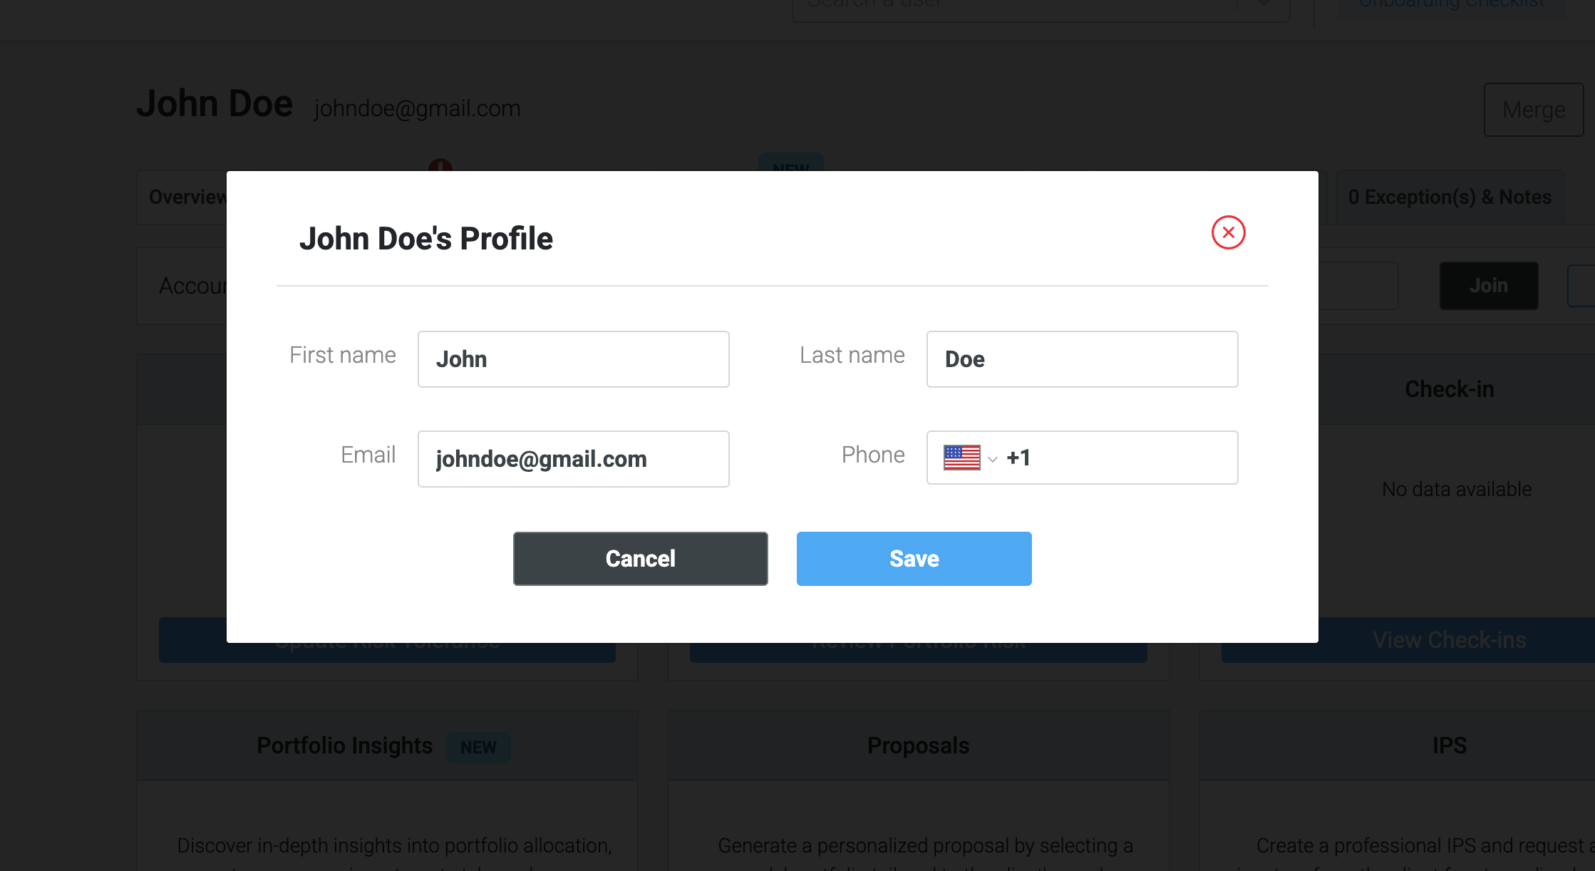Edit the First name field containing John

coord(574,359)
